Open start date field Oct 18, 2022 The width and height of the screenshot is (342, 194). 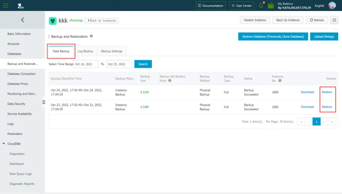pyautogui.click(x=86, y=64)
